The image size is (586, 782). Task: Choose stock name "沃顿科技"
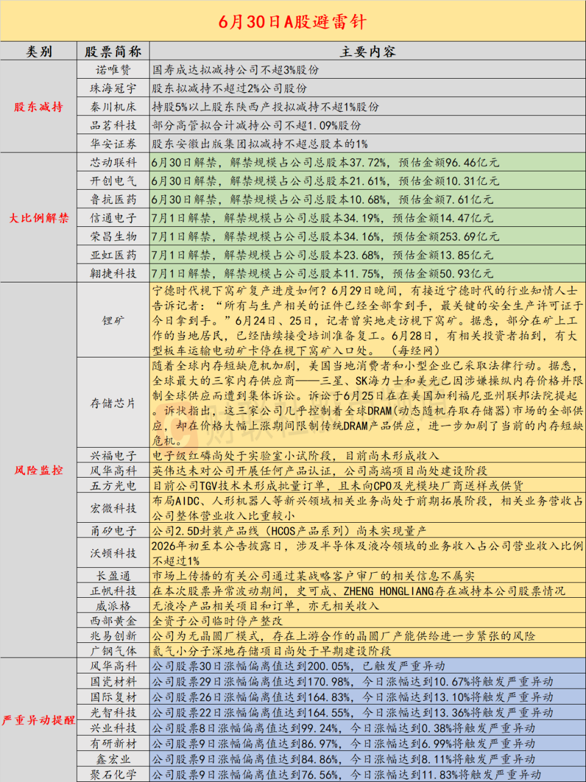(x=114, y=553)
